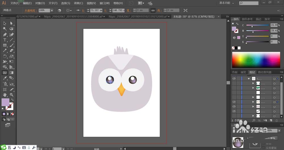Open the 效果(C) menu

pyautogui.click(x=78, y=3)
